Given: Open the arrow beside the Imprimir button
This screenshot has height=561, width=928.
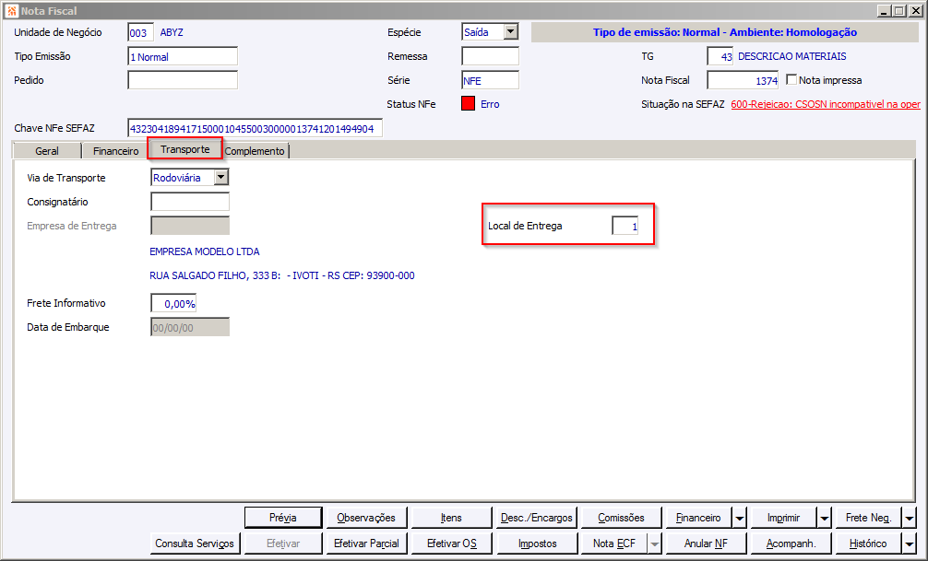Looking at the screenshot, I should click(825, 519).
